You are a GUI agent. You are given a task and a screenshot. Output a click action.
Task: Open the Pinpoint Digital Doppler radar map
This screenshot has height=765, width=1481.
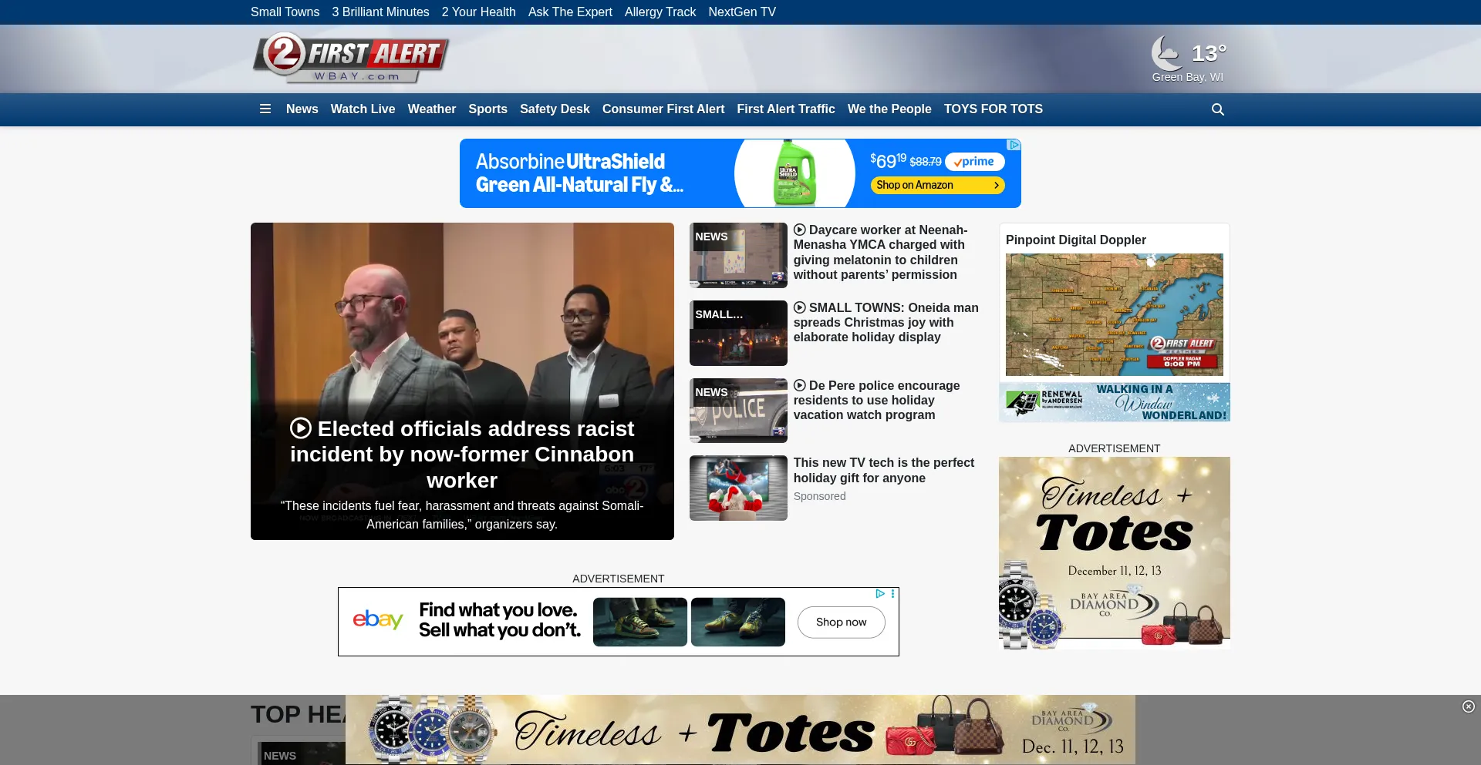1114,314
